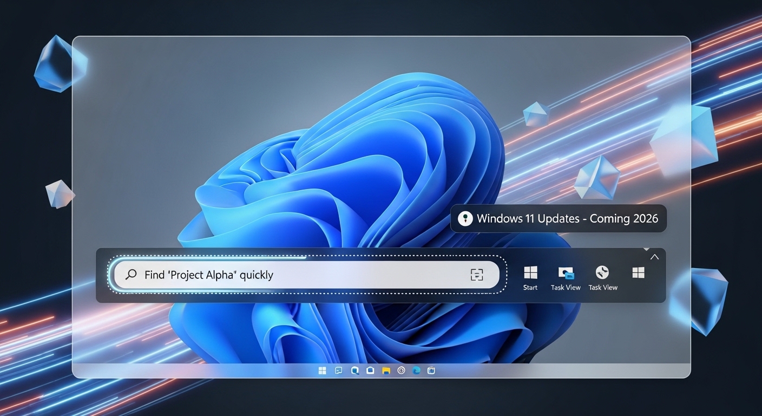Click the Start icon in the floating search bar
Image resolution: width=762 pixels, height=416 pixels.
530,272
